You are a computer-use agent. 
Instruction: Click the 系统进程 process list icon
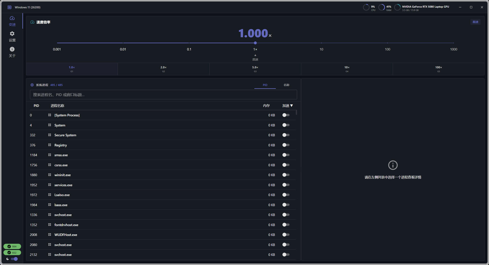click(x=32, y=85)
